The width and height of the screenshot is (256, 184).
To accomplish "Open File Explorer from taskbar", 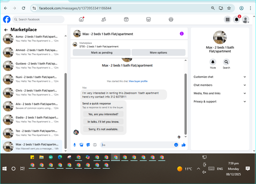I will click(41, 157).
